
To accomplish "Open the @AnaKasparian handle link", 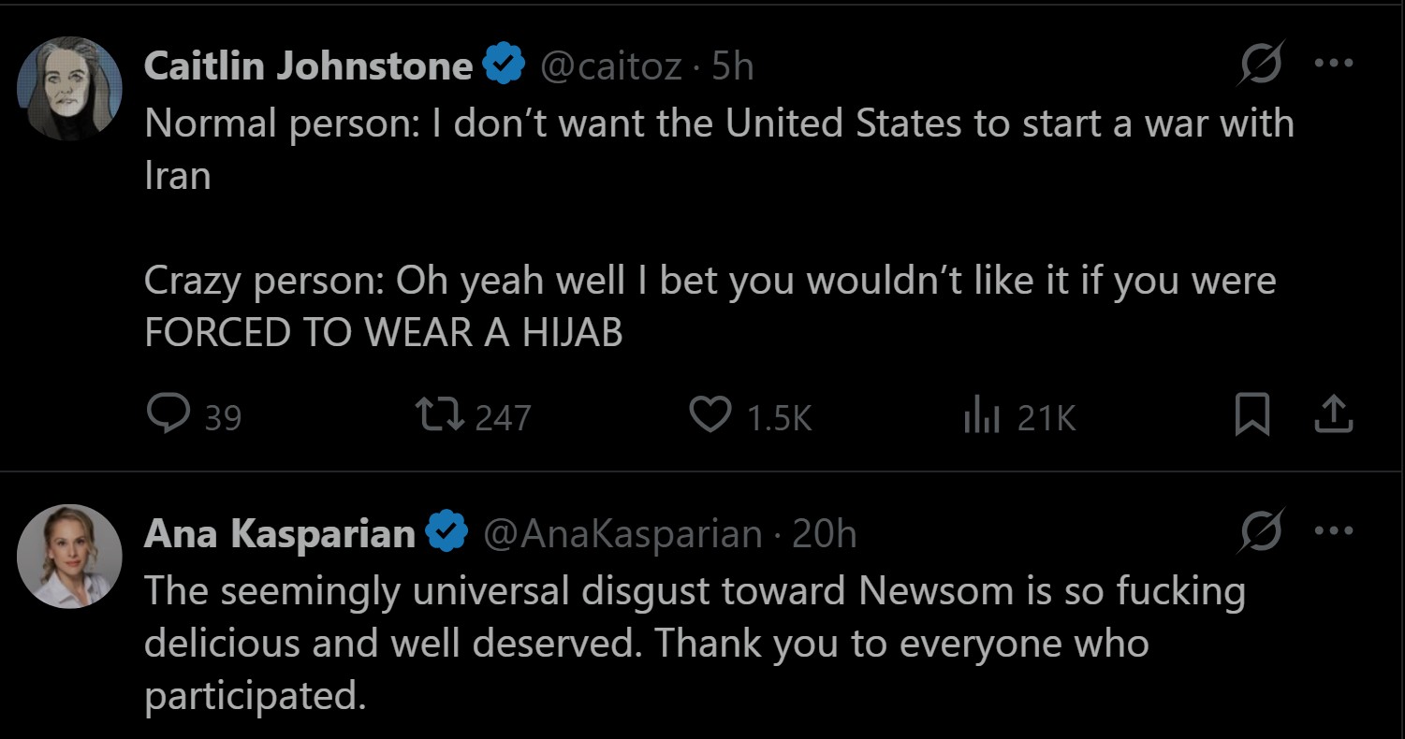I will pos(622,533).
